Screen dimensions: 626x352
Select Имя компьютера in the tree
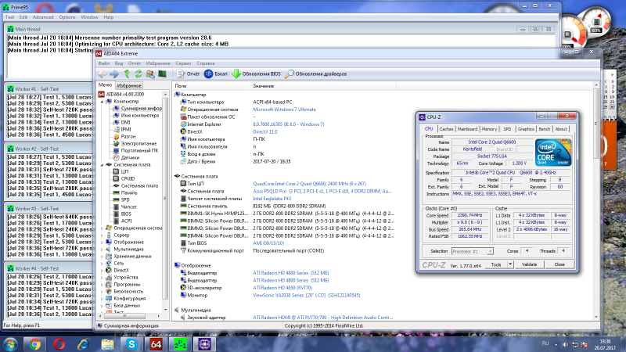click(135, 115)
